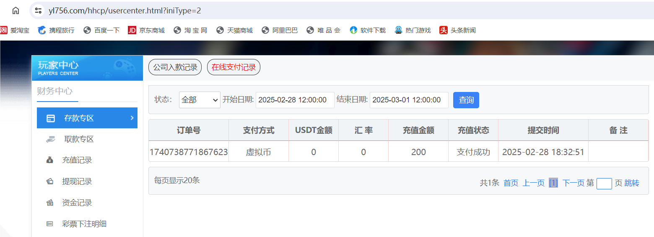Open site info icon in address bar
654x237 pixels.
(38, 10)
